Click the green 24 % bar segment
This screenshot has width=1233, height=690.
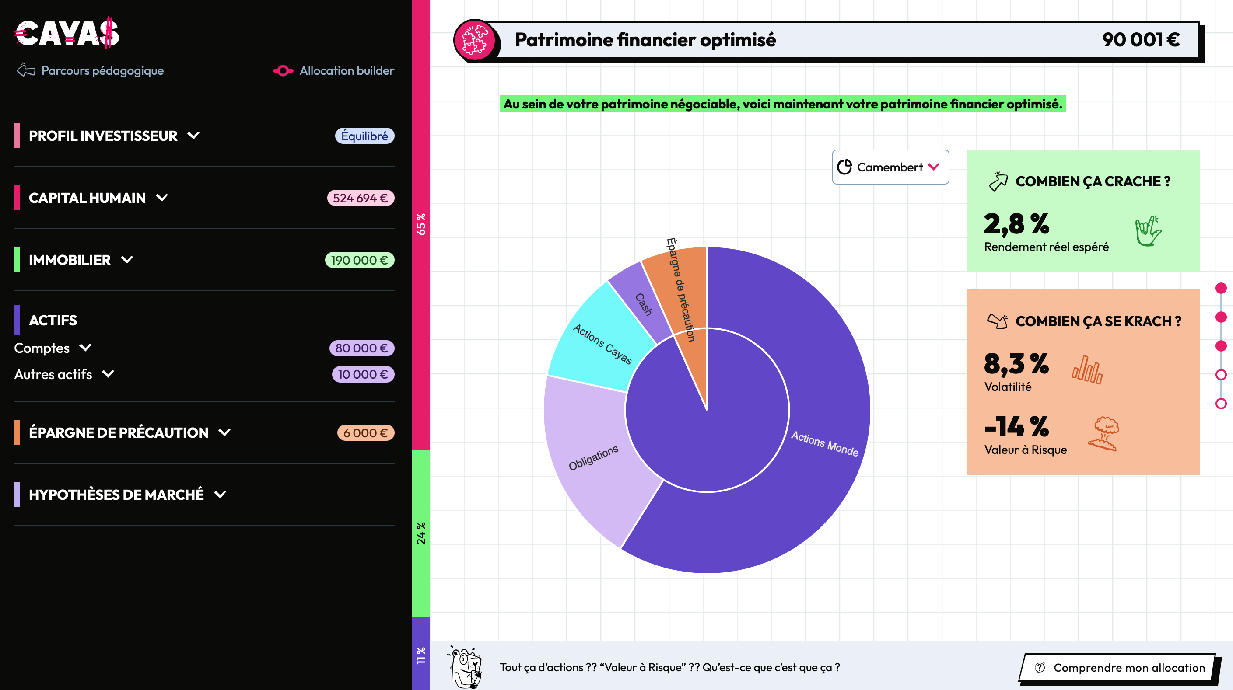[421, 533]
